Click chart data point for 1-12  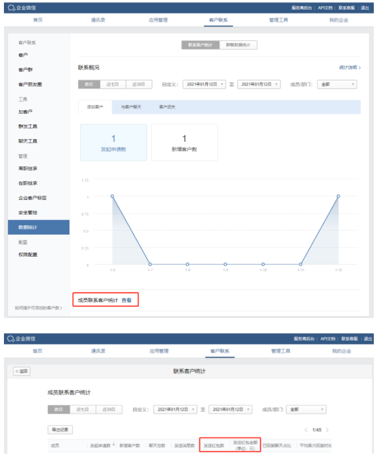tap(338, 196)
